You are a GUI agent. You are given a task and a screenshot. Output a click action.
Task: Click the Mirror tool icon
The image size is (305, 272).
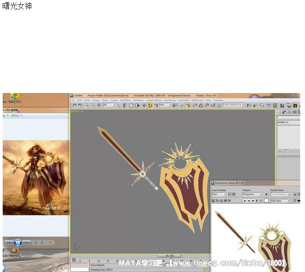(x=249, y=105)
